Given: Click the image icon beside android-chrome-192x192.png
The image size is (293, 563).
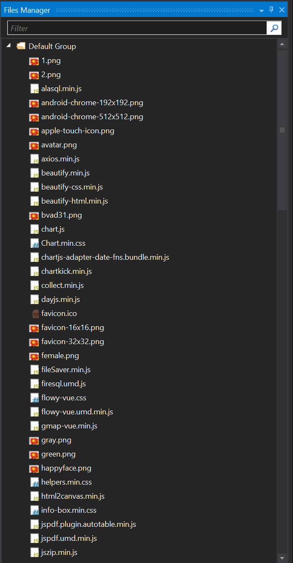Looking at the screenshot, I should pos(34,103).
